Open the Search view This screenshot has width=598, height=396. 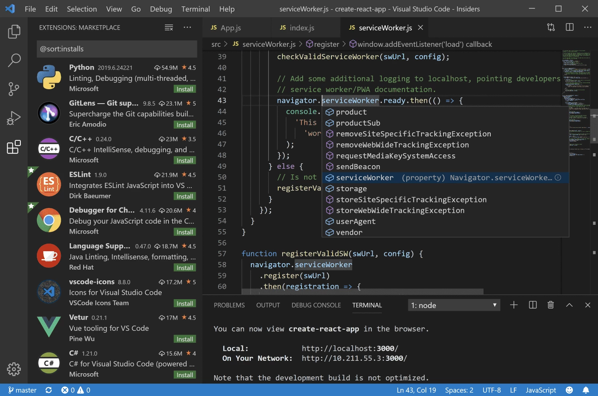[x=14, y=60]
